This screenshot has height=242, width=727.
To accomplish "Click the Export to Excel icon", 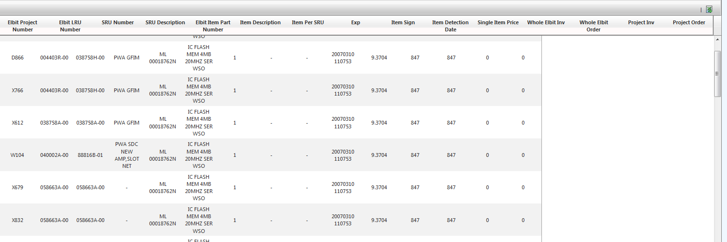I will click(x=709, y=10).
